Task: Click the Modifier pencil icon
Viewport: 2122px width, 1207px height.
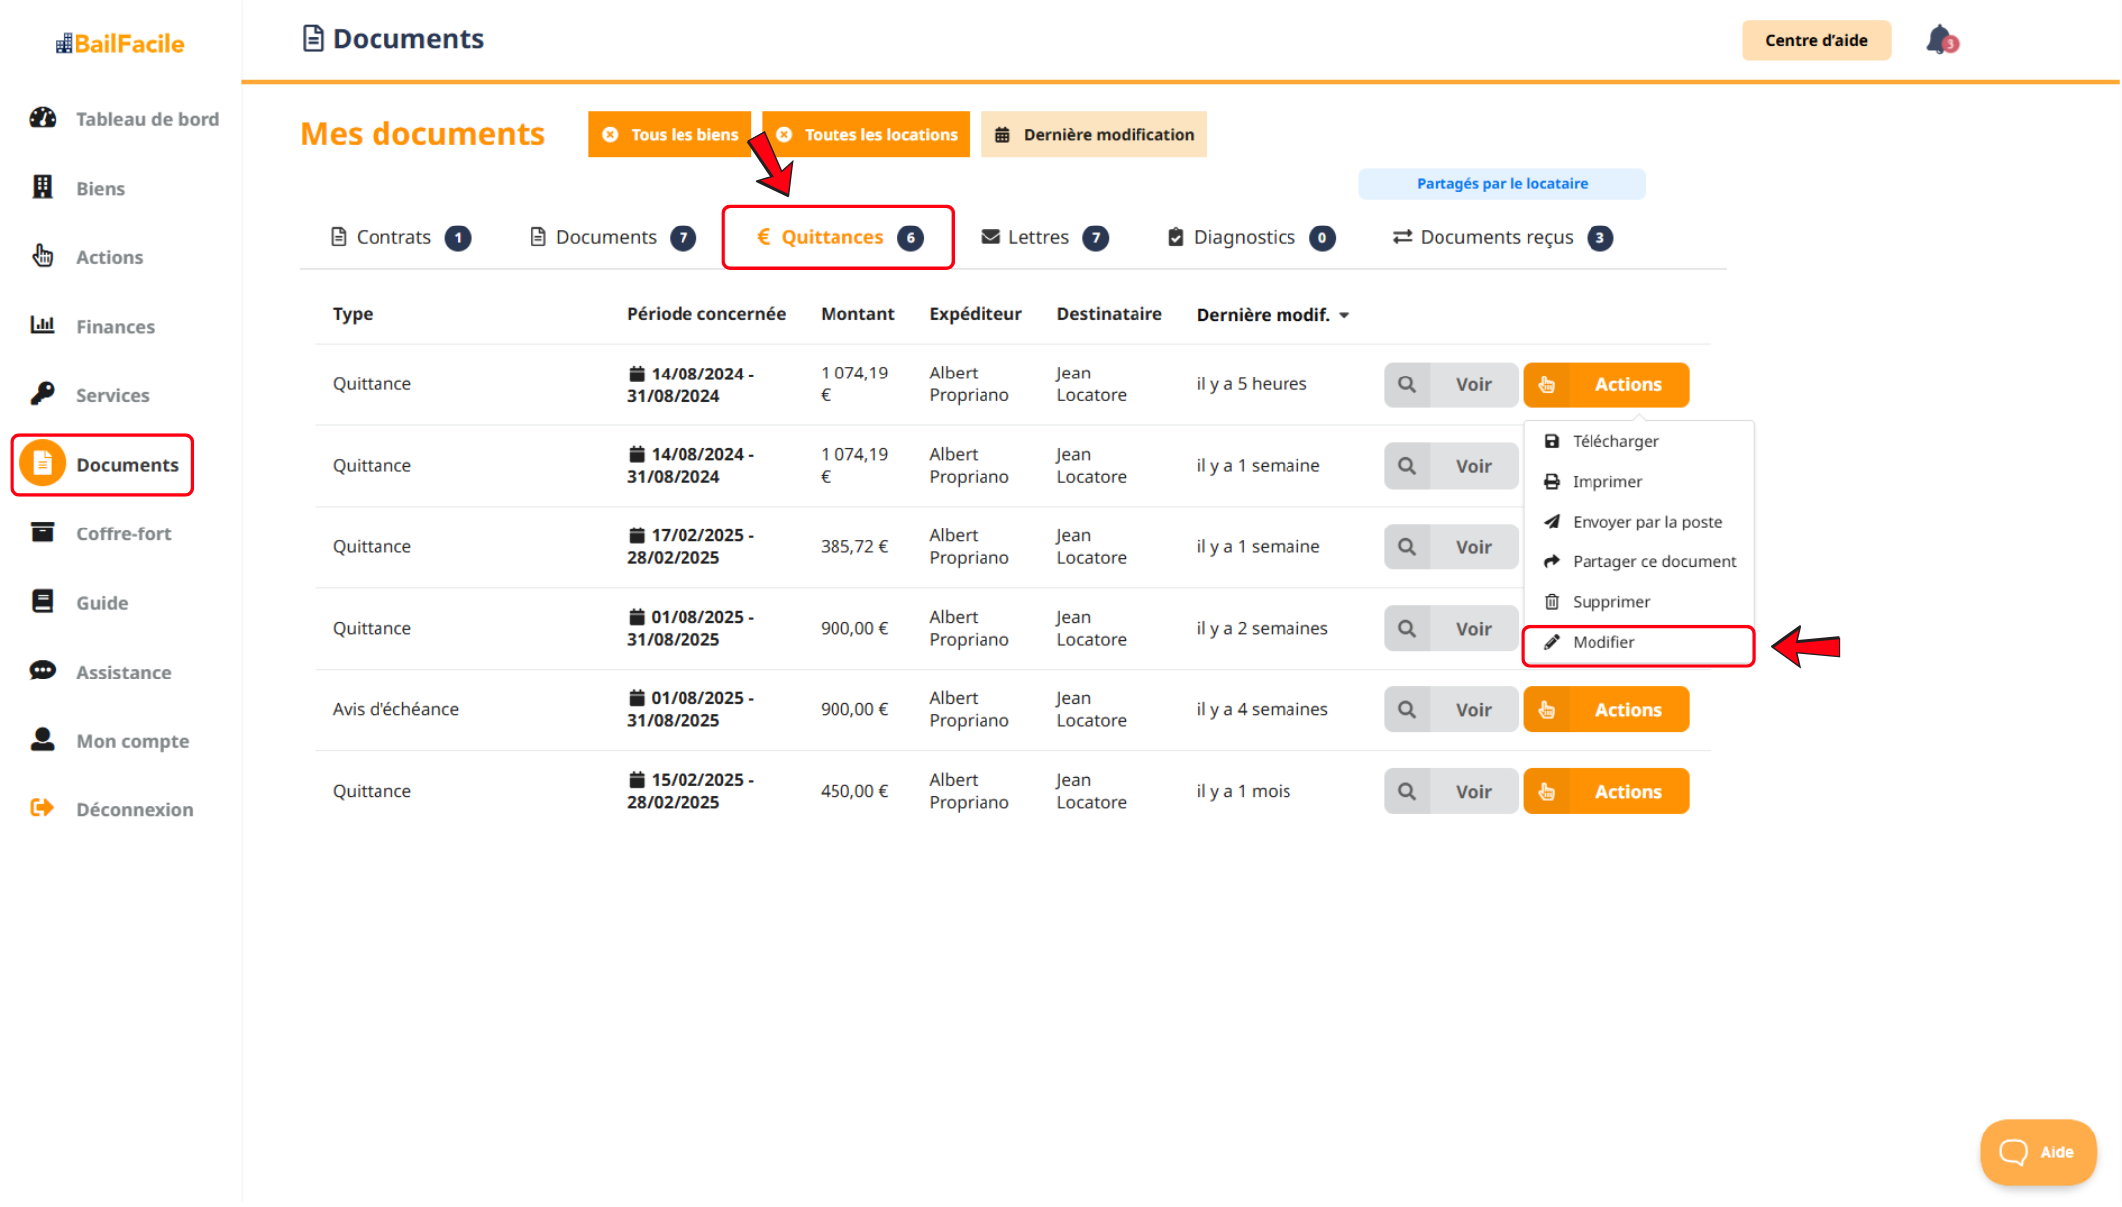Action: pyautogui.click(x=1552, y=642)
